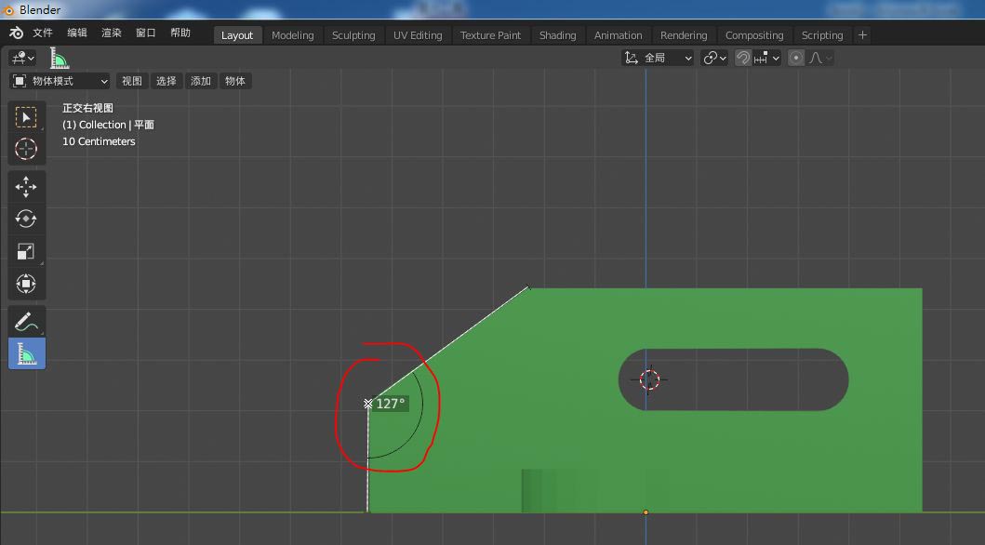Switch to the Texture Paint workspace tab
This screenshot has width=985, height=545.
tap(490, 35)
